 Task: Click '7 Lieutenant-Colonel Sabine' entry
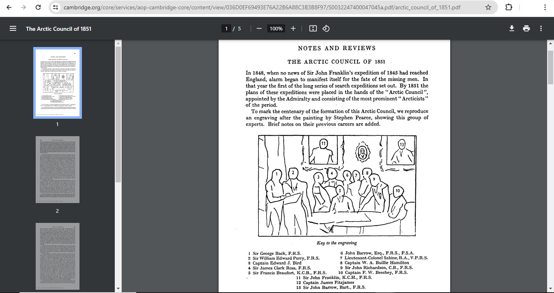point(384,258)
